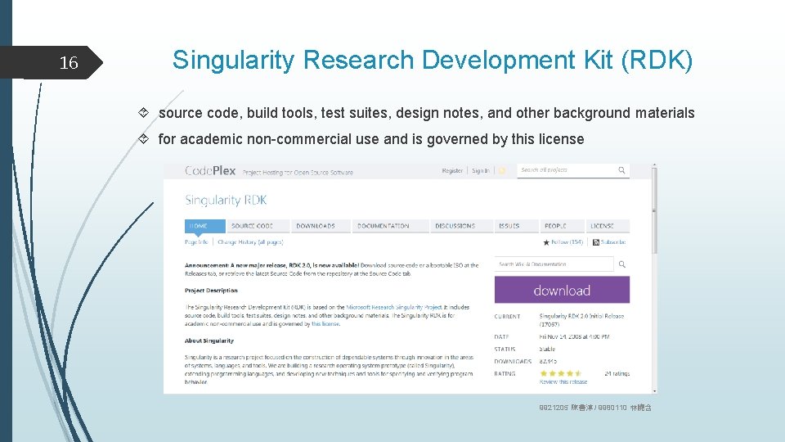Click the Search Wiki & Documentation field

554,264
